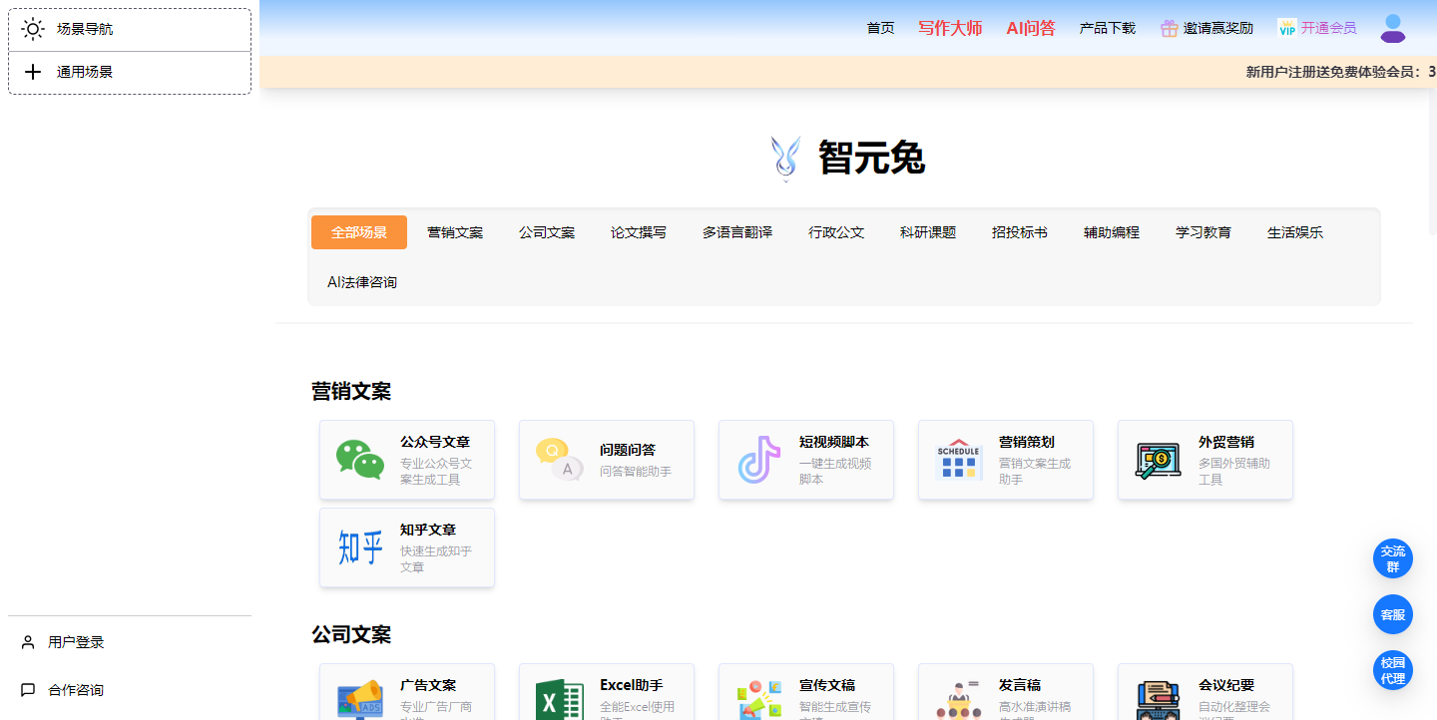Open the 场景导航 sidebar header
Viewport: 1437px width, 720px height.
(x=130, y=29)
